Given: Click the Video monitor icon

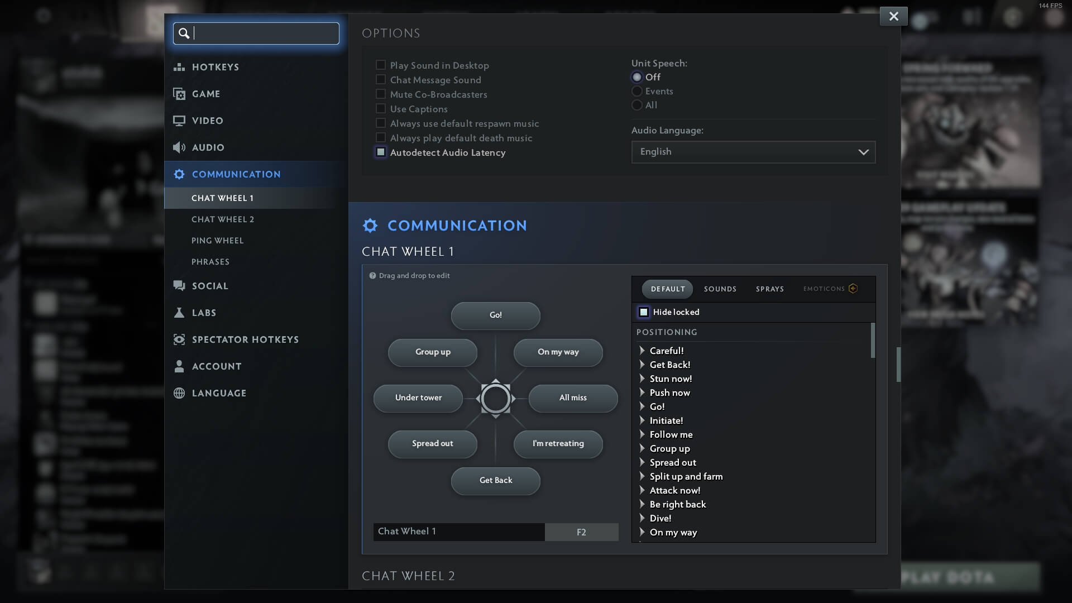Looking at the screenshot, I should (179, 121).
